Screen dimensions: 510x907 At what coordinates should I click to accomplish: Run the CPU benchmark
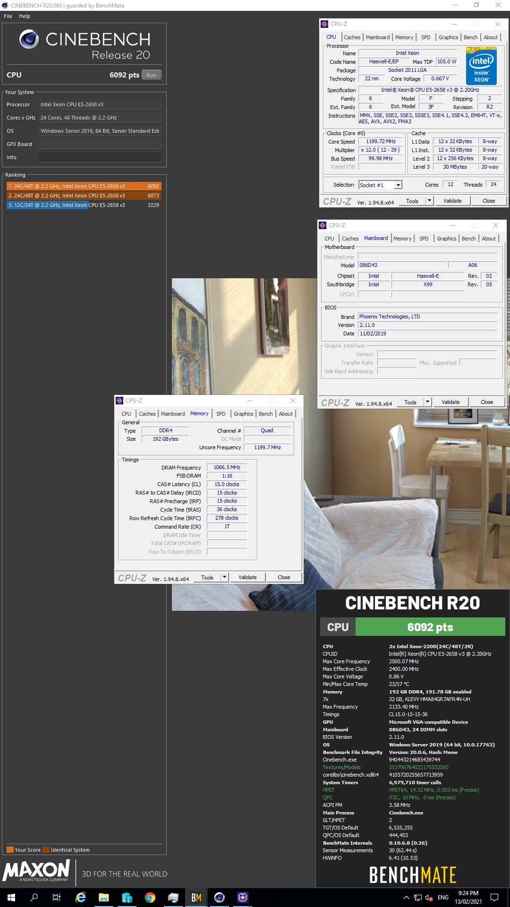tap(151, 75)
